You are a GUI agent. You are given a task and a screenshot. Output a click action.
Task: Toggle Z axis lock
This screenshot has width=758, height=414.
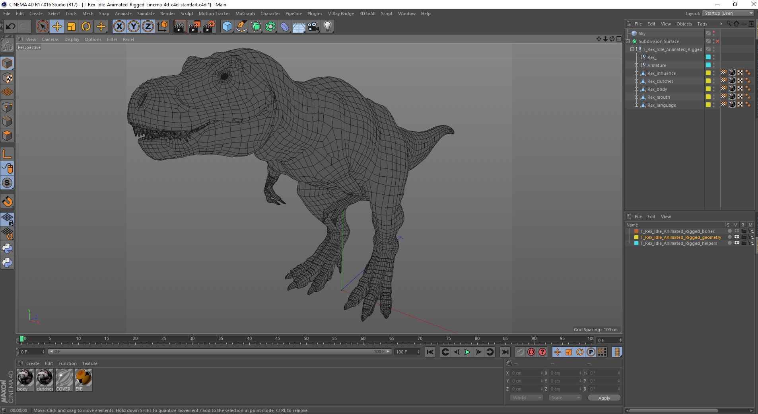click(148, 27)
